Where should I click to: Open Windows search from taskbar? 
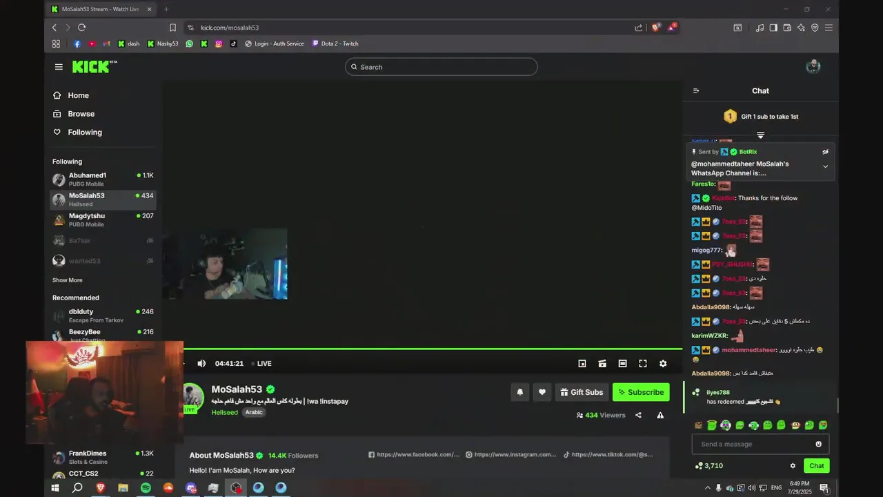77,488
